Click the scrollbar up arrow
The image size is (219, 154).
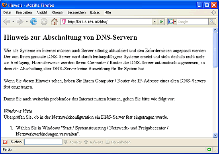pyautogui.click(x=215, y=30)
